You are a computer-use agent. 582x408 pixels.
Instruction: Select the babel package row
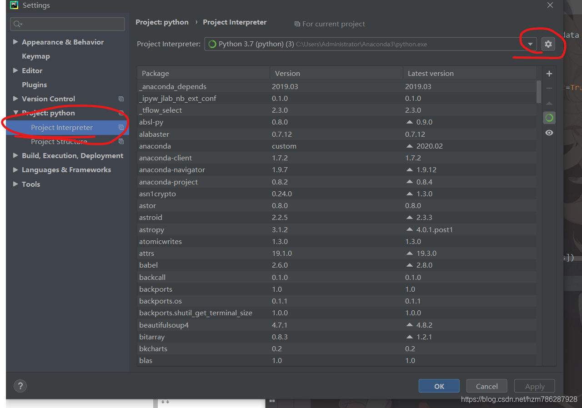(337, 265)
